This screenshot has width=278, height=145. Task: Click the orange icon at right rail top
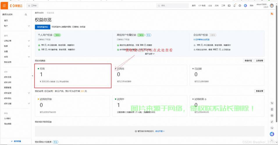click(272, 14)
